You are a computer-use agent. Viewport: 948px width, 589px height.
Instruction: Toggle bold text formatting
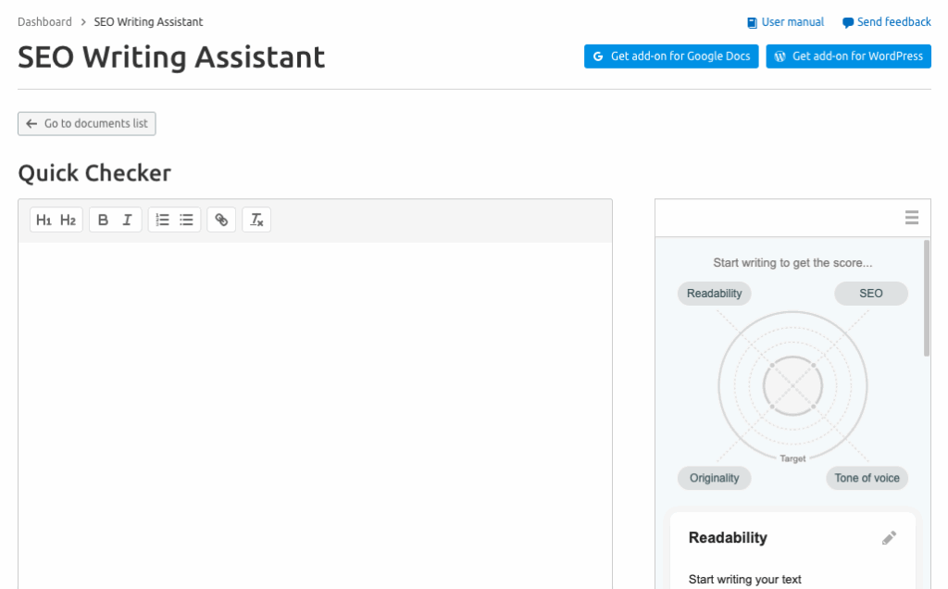tap(103, 220)
